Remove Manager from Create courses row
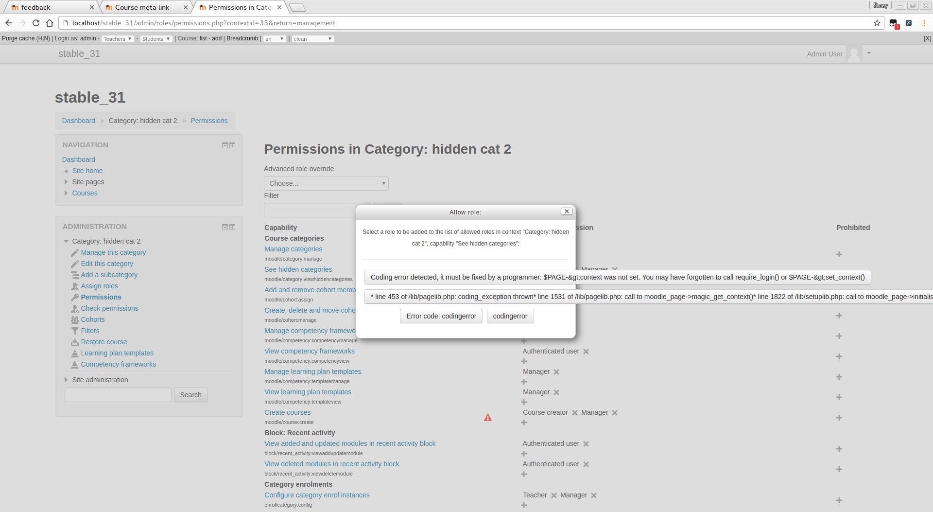Viewport: 933px width, 512px height. [615, 413]
